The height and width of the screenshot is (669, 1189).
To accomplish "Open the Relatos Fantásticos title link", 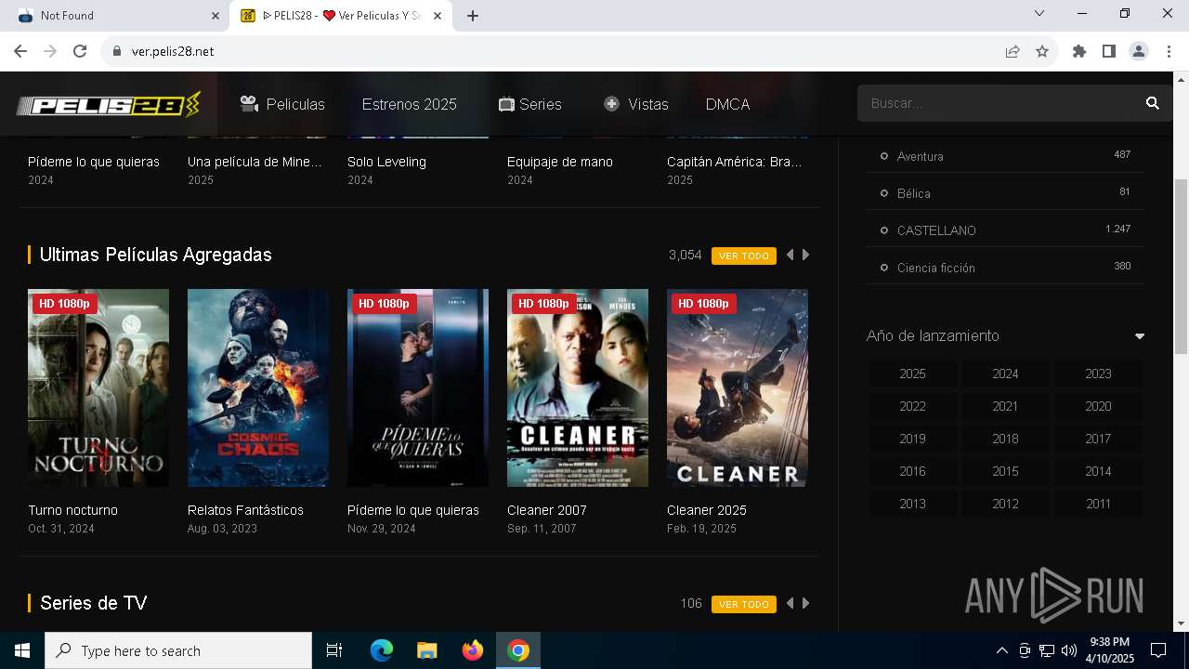I will (245, 510).
